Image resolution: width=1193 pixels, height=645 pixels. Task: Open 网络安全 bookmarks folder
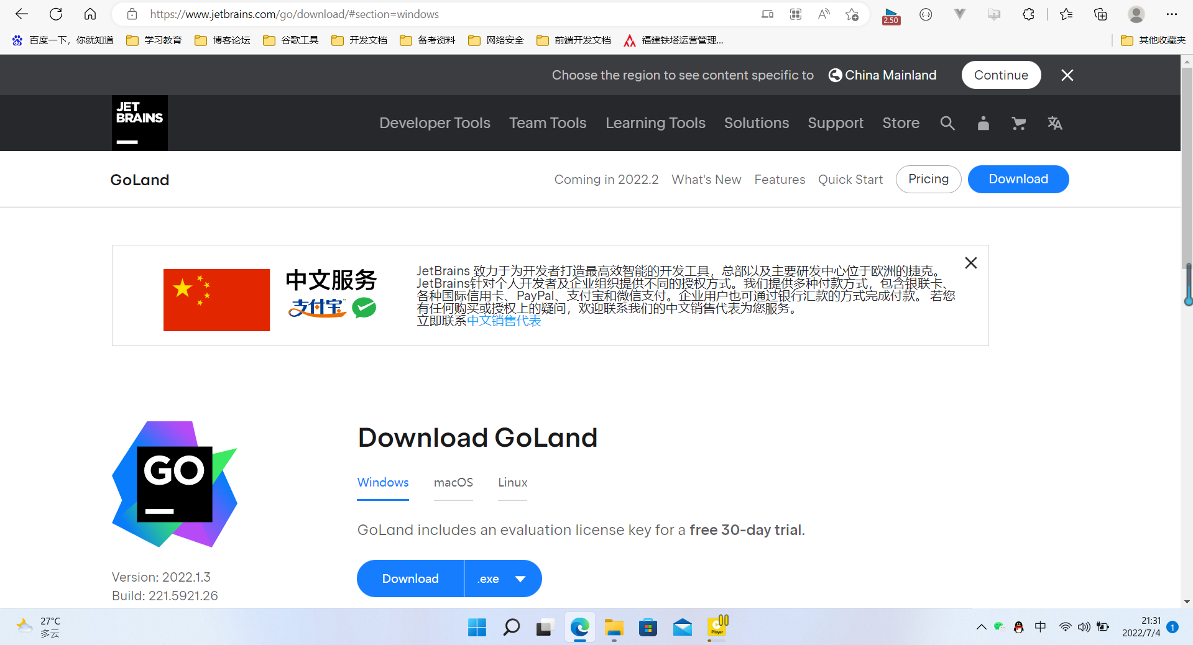[x=496, y=40]
